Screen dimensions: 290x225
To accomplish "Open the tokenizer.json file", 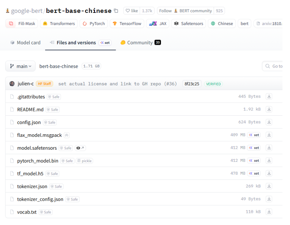I will coord(32,186).
